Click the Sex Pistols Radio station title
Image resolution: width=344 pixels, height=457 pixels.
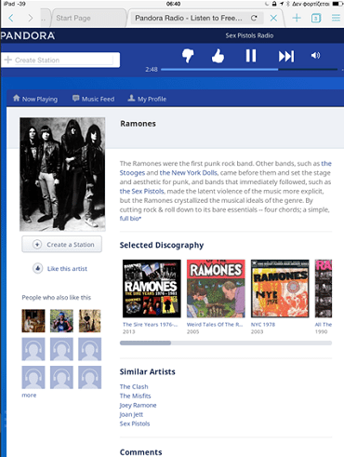tap(249, 35)
